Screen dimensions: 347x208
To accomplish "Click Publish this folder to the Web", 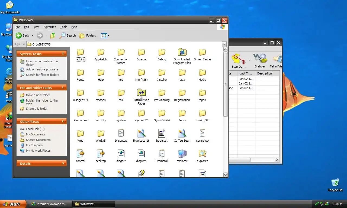I will coord(42,102).
